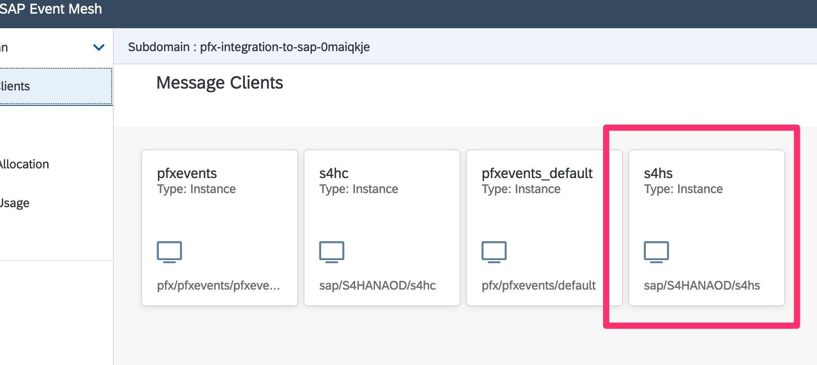
Task: Open the s4hs message client title
Action: point(658,173)
